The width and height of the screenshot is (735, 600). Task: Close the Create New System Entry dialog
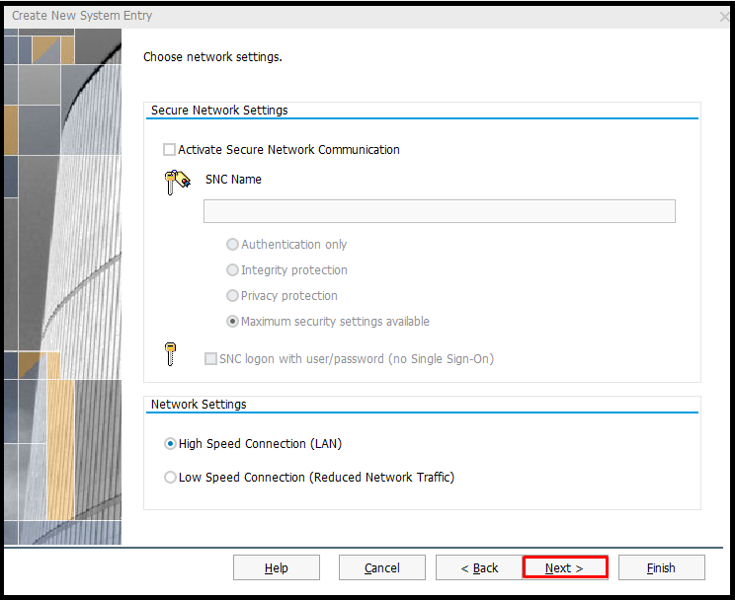726,17
